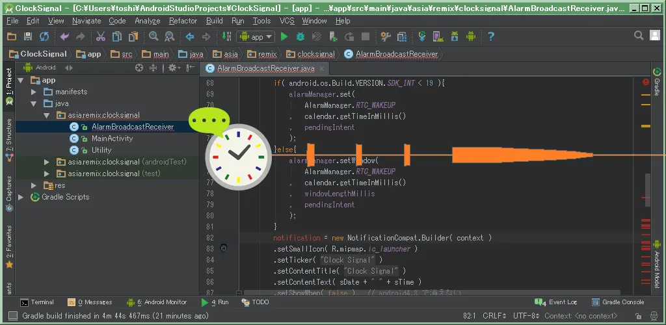Open the Analyze menu

pyautogui.click(x=148, y=21)
